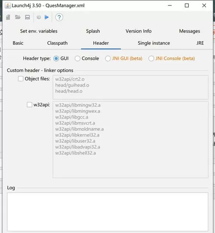The height and width of the screenshot is (233, 215).
Task: Select the GUI header type
Action: (x=56, y=58)
